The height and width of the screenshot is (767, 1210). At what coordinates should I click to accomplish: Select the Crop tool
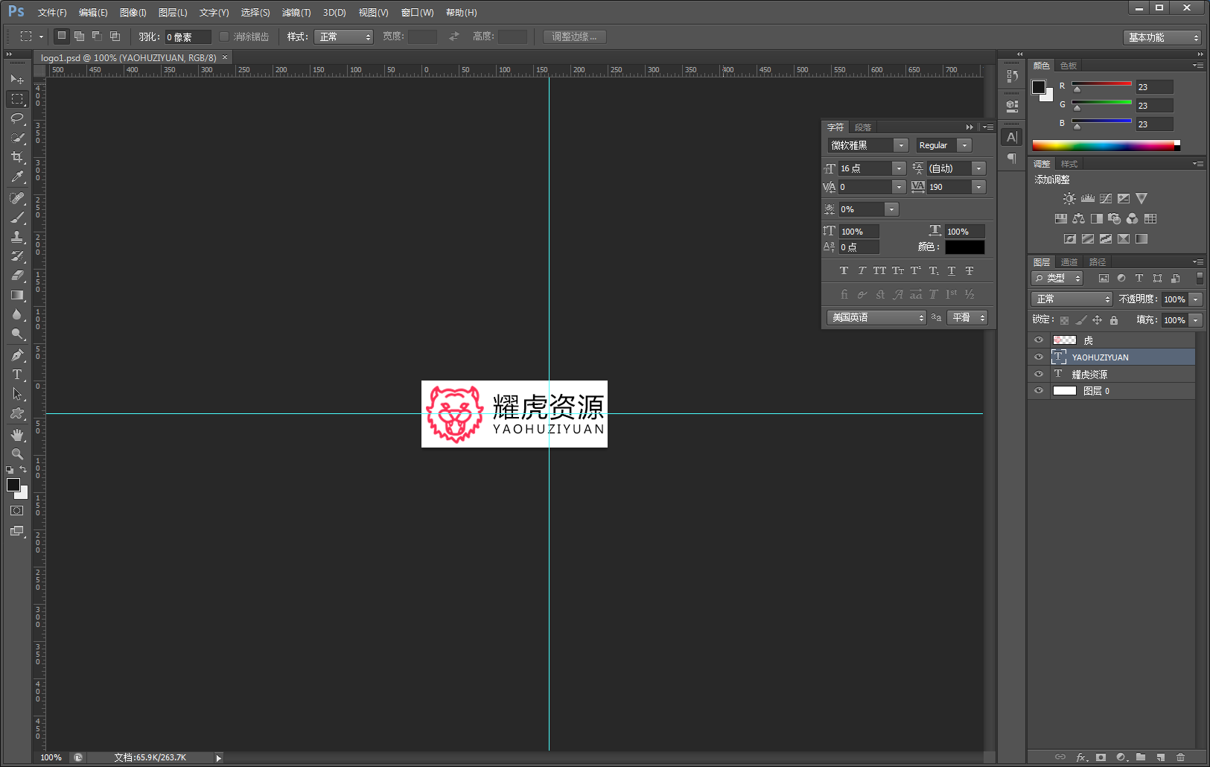click(x=17, y=157)
